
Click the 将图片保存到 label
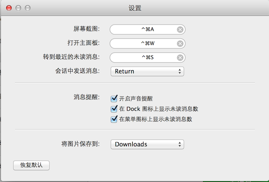[x=81, y=144]
